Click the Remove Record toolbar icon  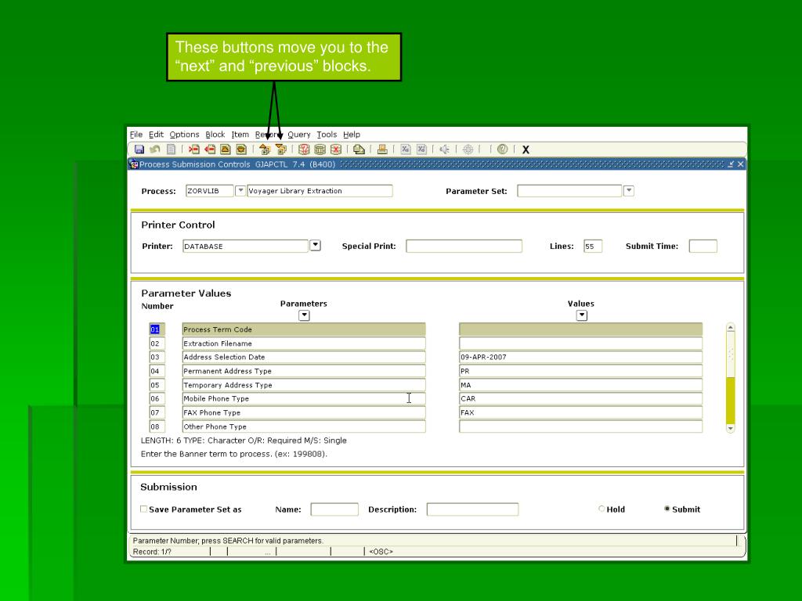tap(210, 149)
